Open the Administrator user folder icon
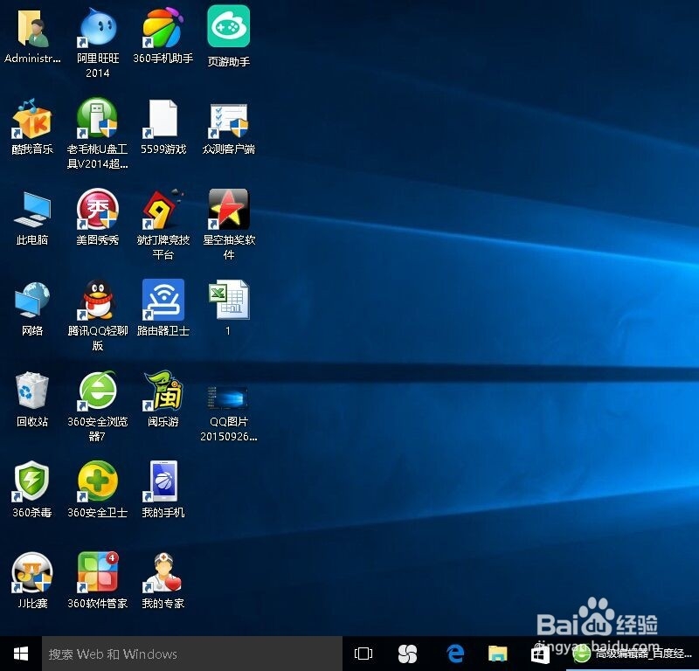The height and width of the screenshot is (671, 699). tap(32, 29)
